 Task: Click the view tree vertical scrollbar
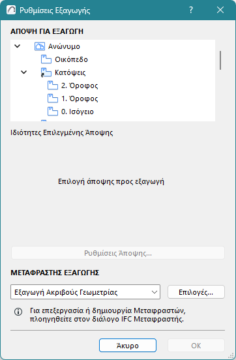220,60
